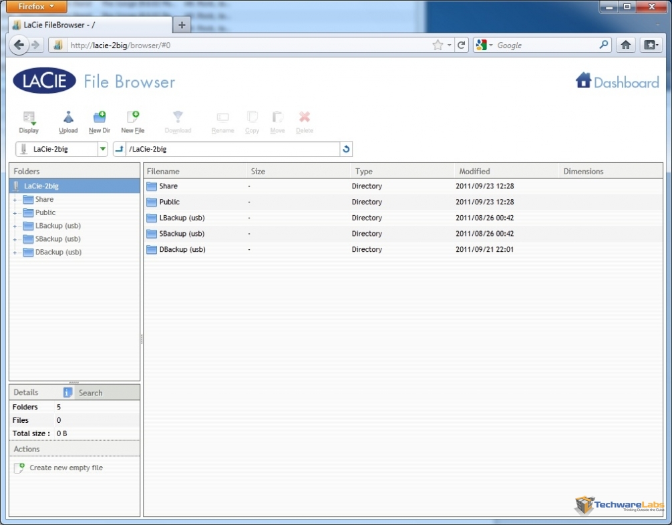Click the Share folder icon in file list
Image resolution: width=672 pixels, height=525 pixels.
[151, 186]
